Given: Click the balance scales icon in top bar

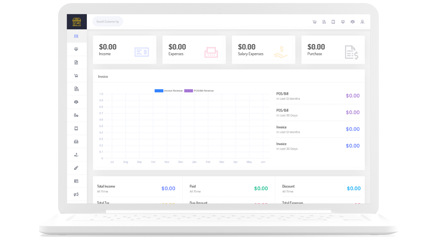Looking at the screenshot, I should coord(353,22).
